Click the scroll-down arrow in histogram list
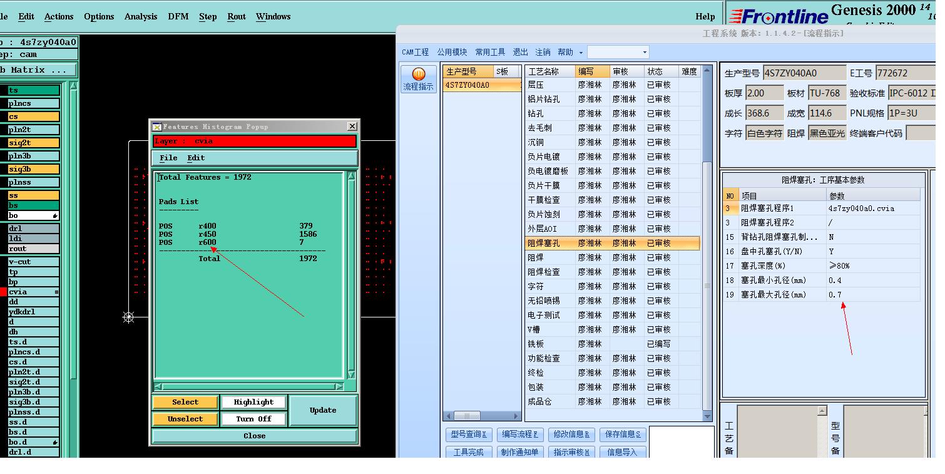The image size is (945, 474). click(352, 374)
